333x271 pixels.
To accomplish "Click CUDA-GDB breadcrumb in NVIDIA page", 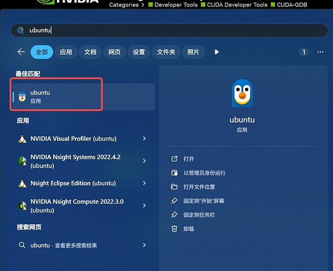I will click(x=292, y=5).
